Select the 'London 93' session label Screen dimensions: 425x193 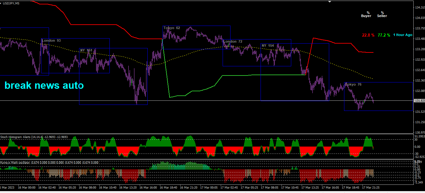tap(52, 41)
